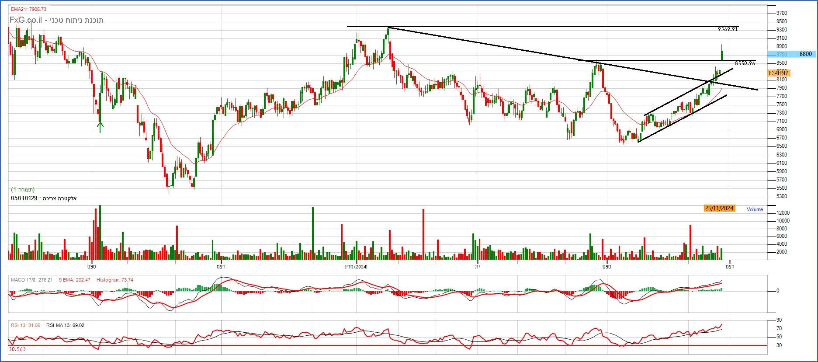
Task: Click the Histogram value label
Action: tap(114, 280)
